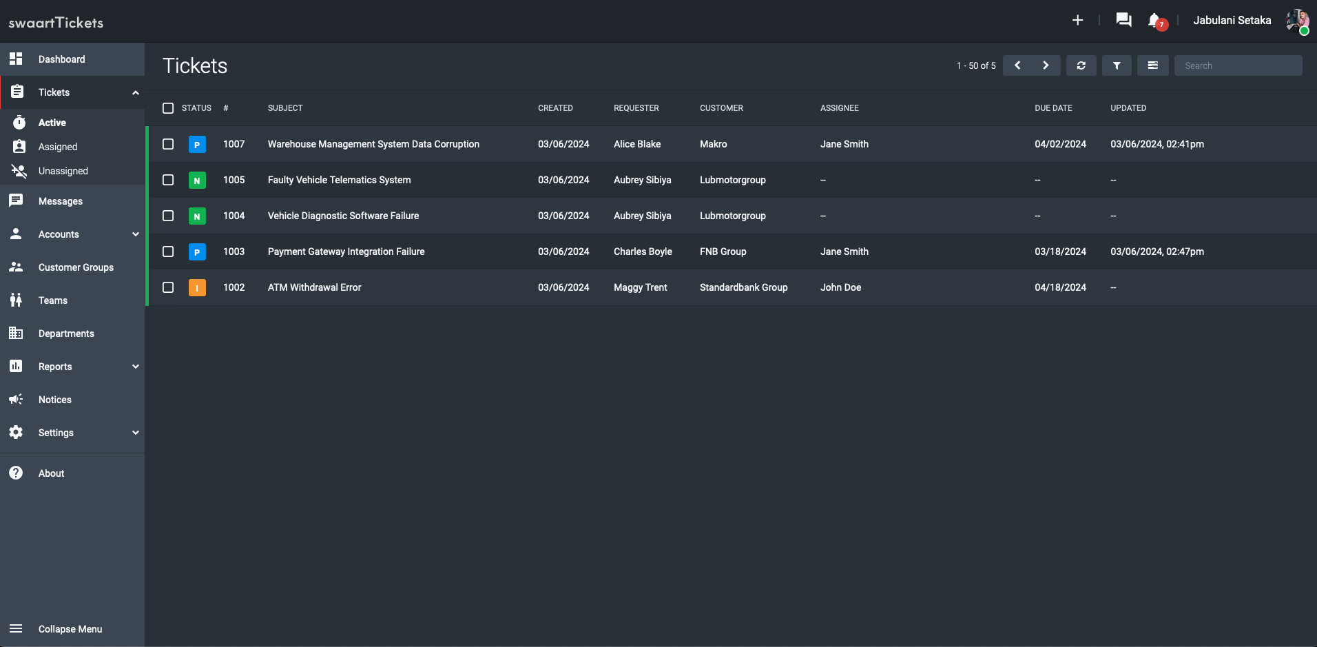Open the Payment Gateway Integration Failure ticket
Image resolution: width=1317 pixels, height=647 pixels.
pyautogui.click(x=346, y=251)
